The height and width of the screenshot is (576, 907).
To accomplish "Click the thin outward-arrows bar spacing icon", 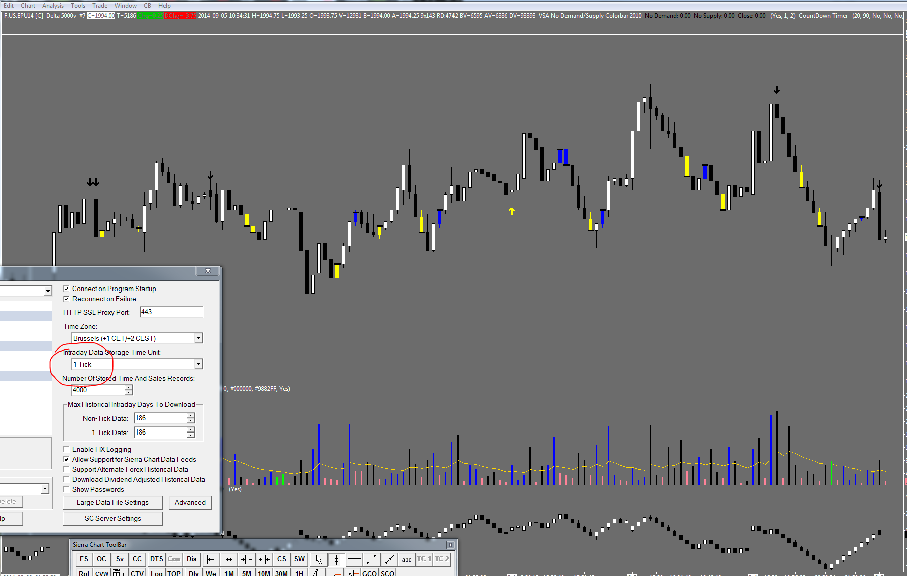I will (211, 559).
